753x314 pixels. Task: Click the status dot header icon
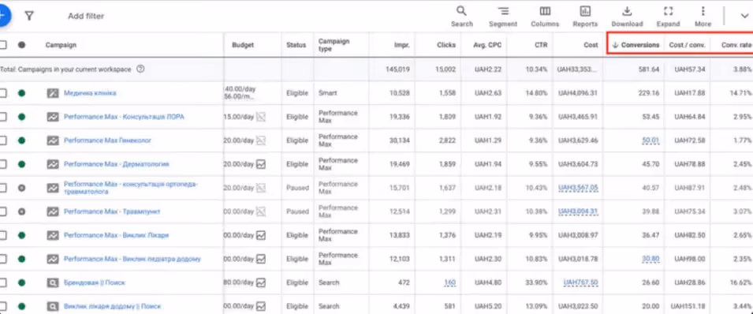click(x=21, y=45)
